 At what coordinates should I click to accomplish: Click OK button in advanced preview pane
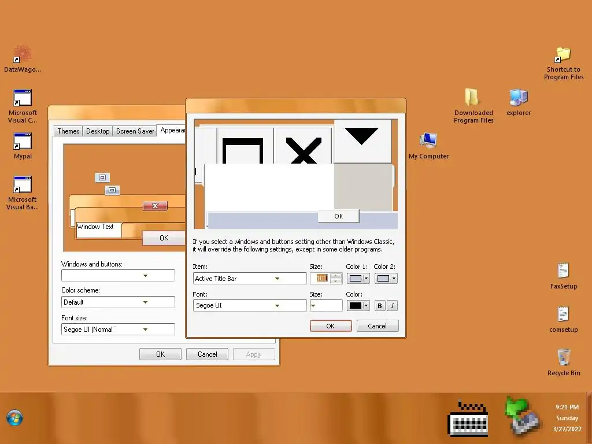click(x=339, y=216)
